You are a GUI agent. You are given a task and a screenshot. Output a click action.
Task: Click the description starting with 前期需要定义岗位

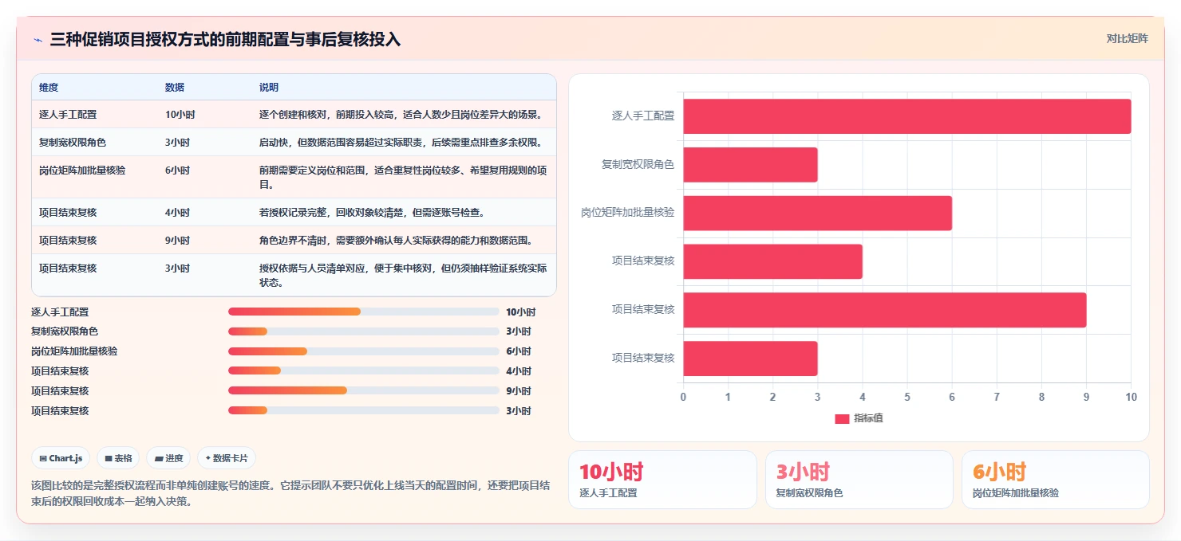403,178
